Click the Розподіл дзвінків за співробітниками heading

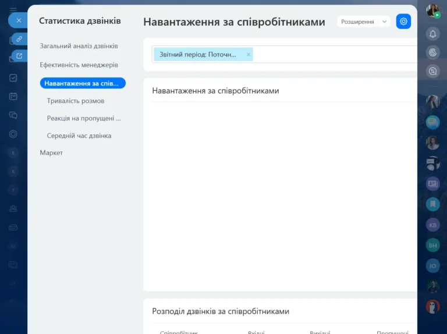[221, 311]
